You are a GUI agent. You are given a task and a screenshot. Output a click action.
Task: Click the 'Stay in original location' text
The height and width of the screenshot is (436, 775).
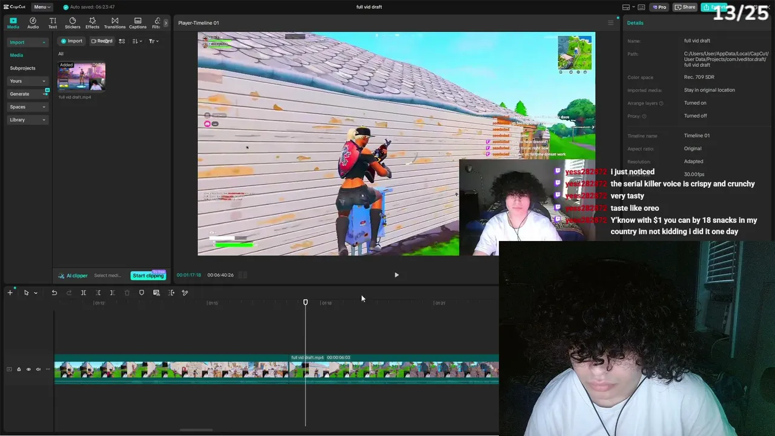click(710, 90)
